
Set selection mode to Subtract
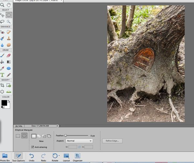(x=44, y=136)
